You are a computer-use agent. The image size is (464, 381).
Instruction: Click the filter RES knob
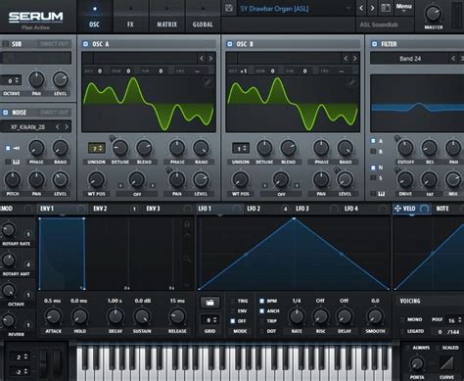pyautogui.click(x=430, y=148)
